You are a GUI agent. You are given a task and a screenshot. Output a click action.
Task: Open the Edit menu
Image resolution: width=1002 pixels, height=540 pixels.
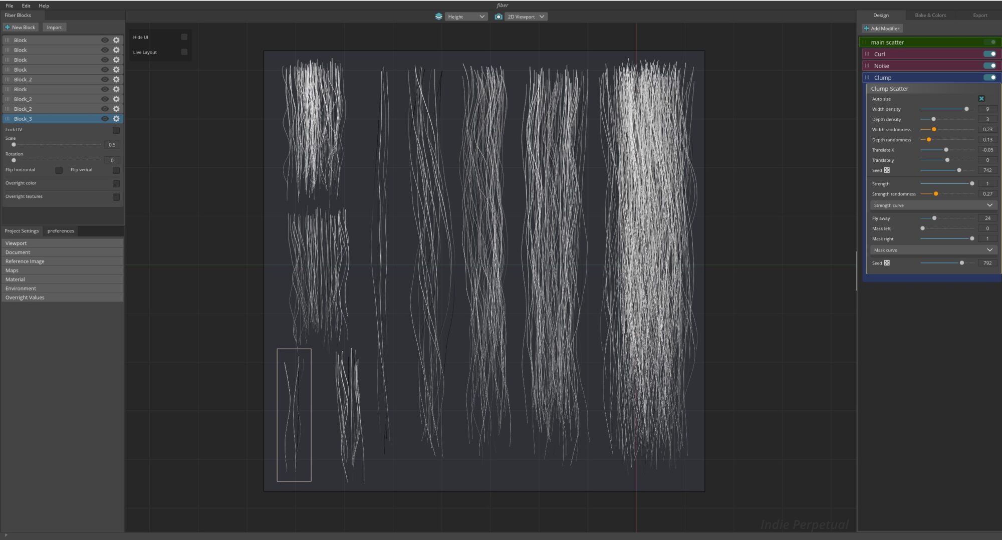click(26, 6)
